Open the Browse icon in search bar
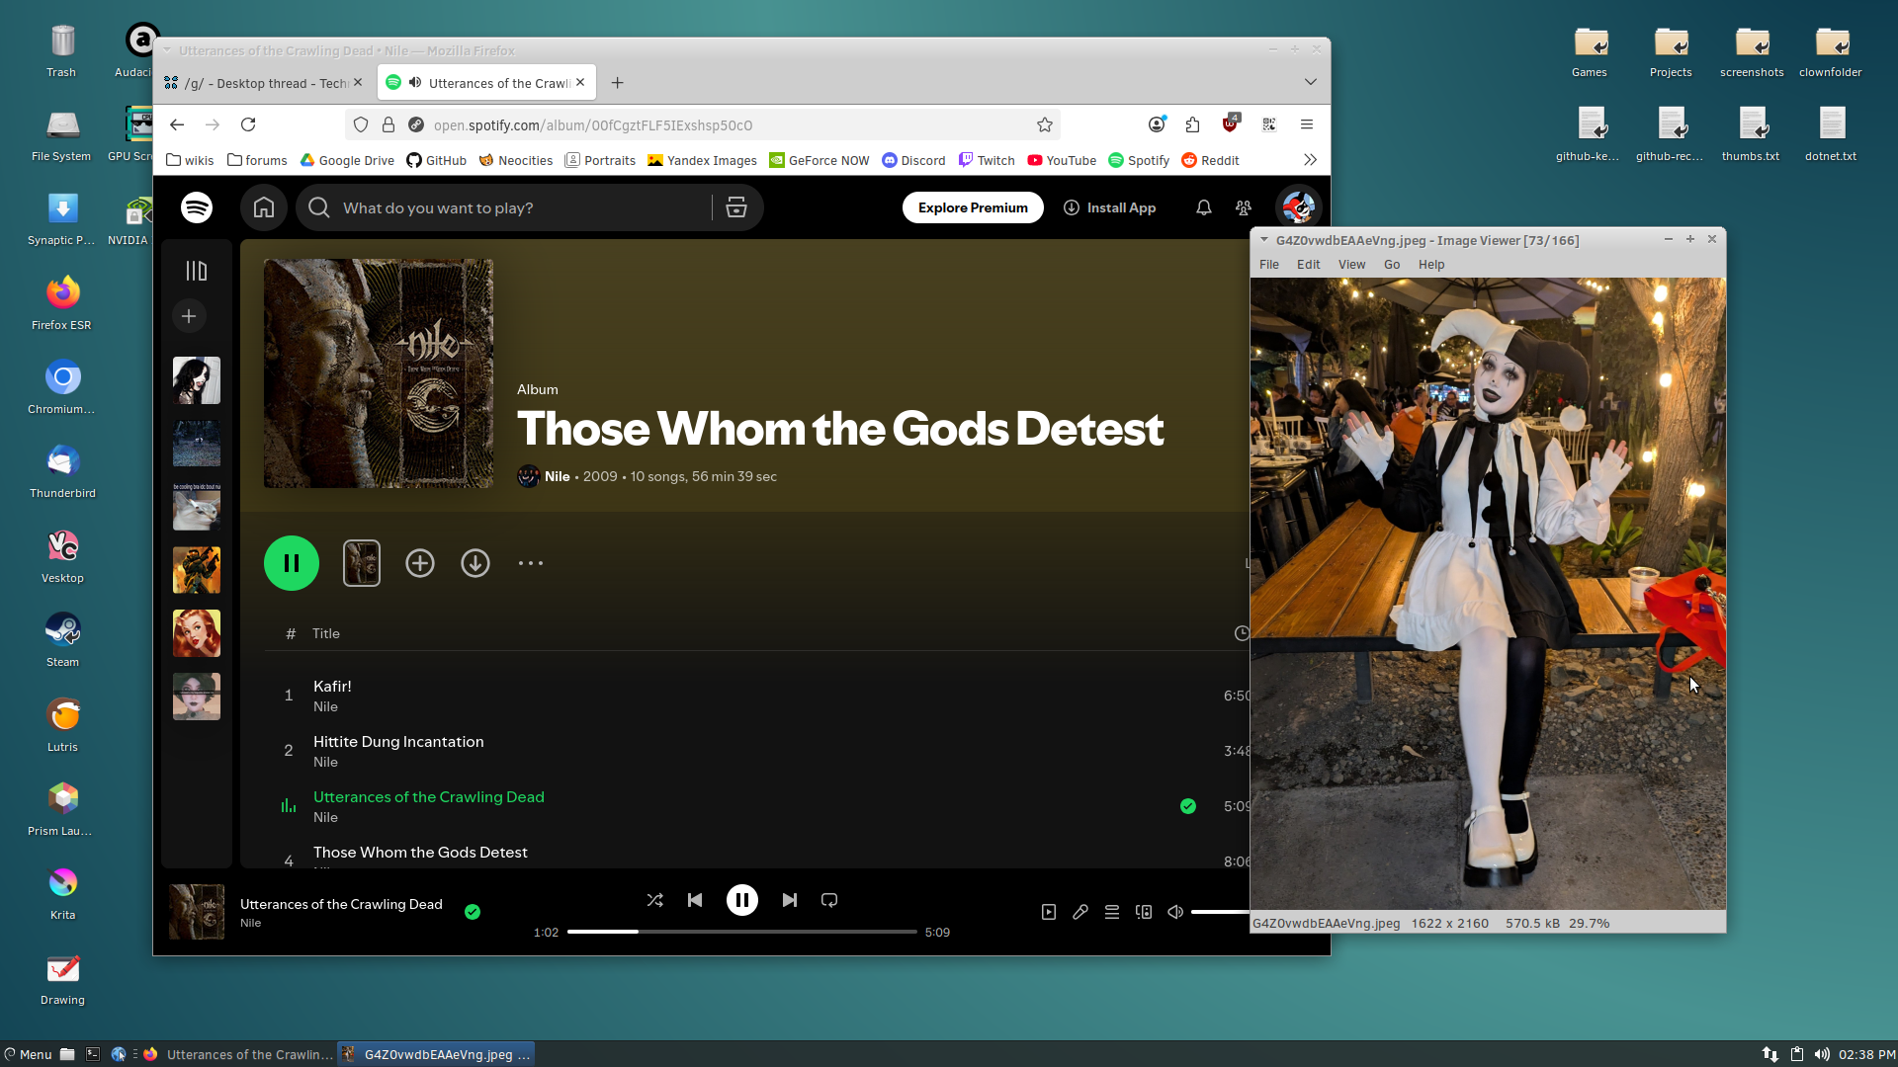 click(736, 207)
